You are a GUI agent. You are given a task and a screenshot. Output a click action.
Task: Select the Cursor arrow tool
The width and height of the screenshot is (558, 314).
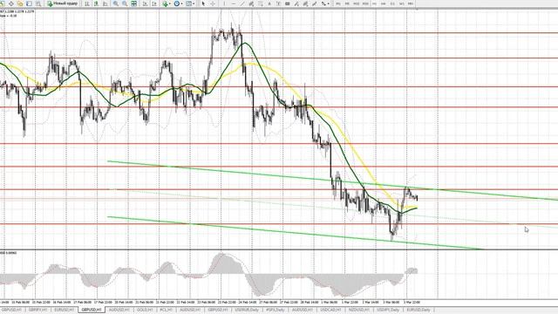203,3
